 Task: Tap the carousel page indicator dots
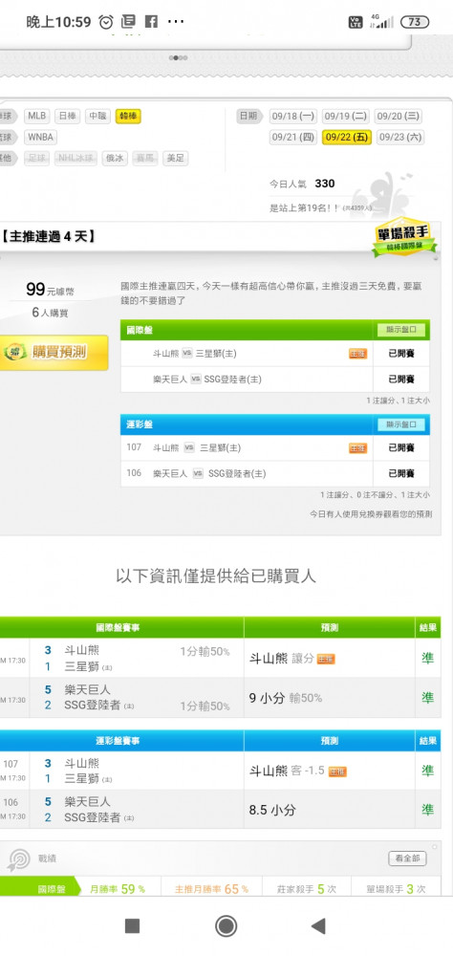point(178,58)
